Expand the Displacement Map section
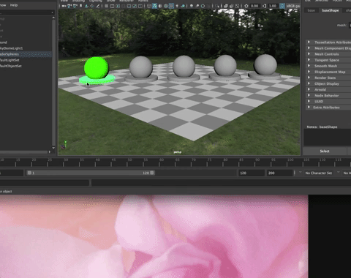The width and height of the screenshot is (351, 278). click(328, 72)
